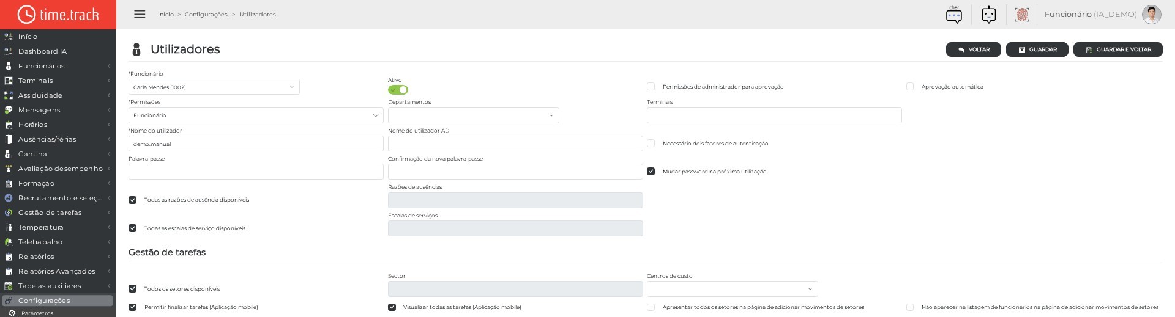
Task: Check Não aparecer na listagem de funcionários
Action: [x=910, y=307]
